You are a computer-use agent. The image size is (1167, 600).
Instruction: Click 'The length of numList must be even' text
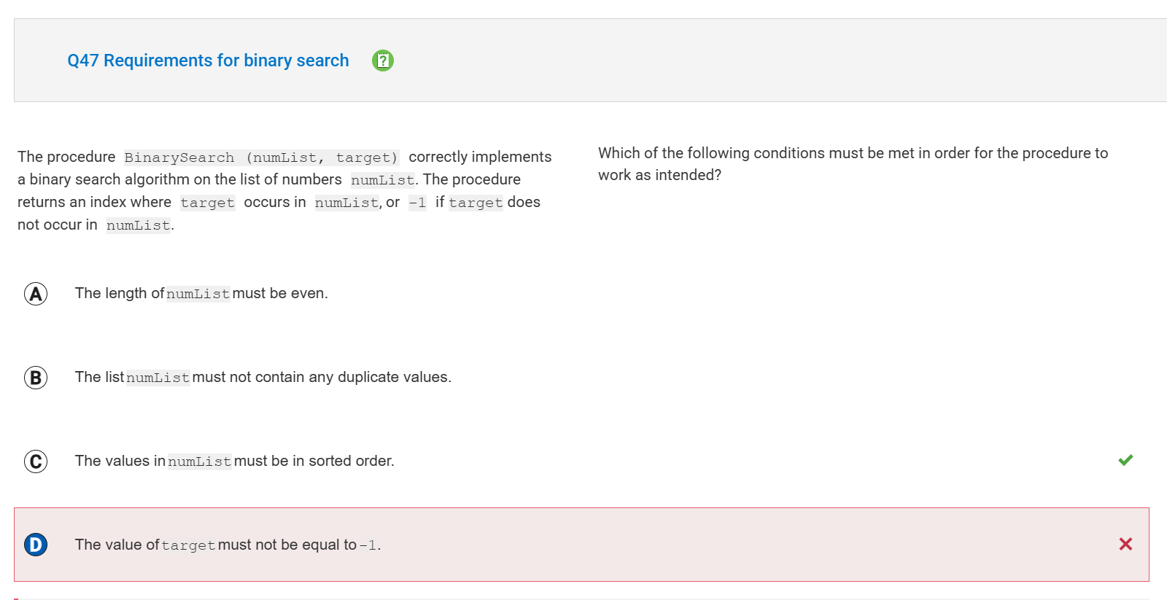point(201,293)
